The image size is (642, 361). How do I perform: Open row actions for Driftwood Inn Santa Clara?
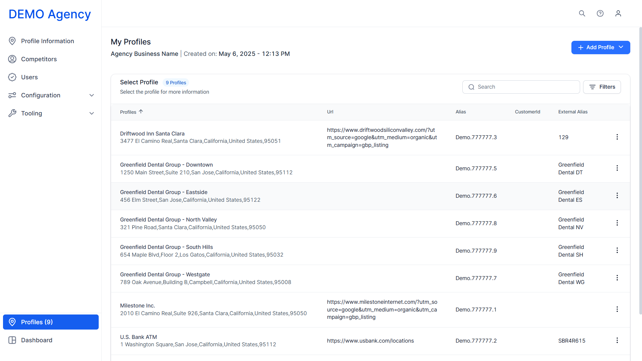(617, 137)
